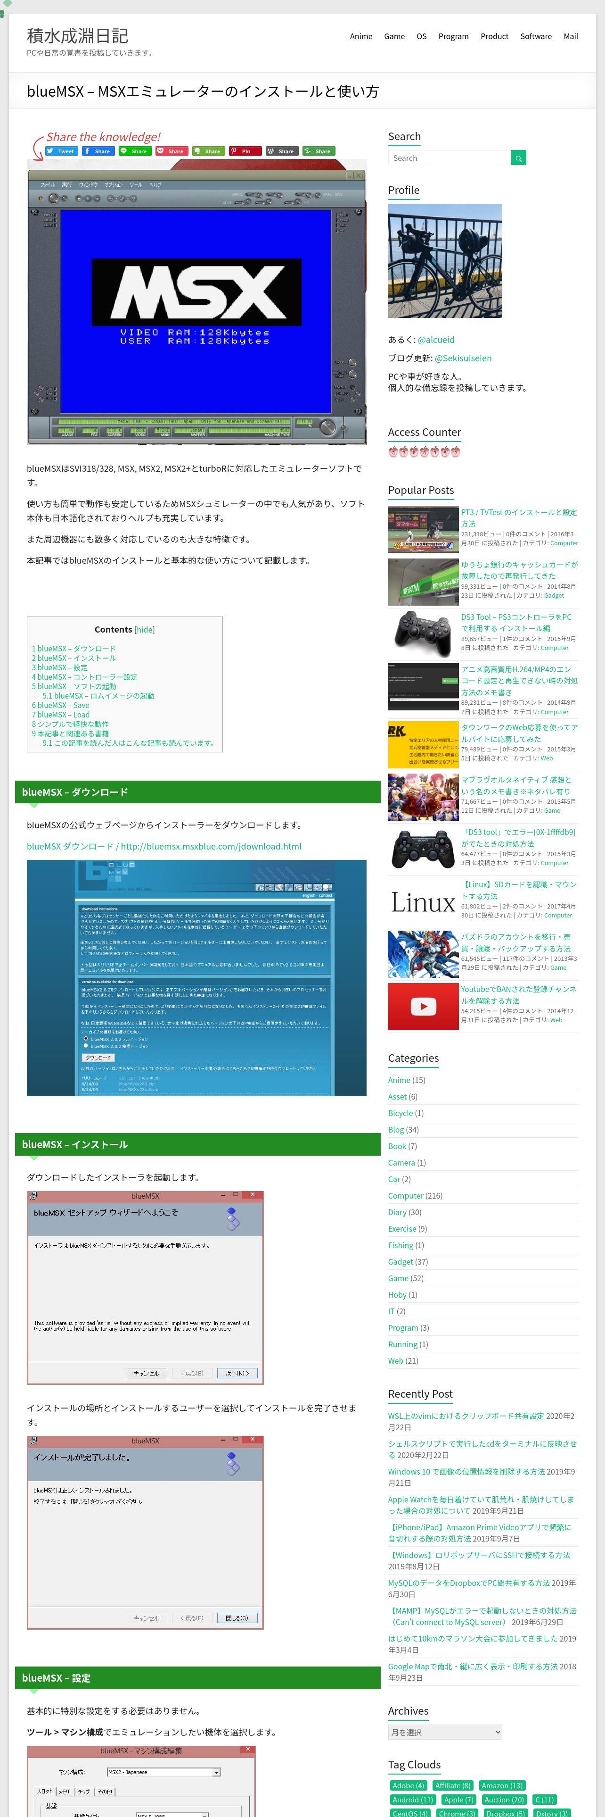Share the article to Evernote

click(x=208, y=151)
